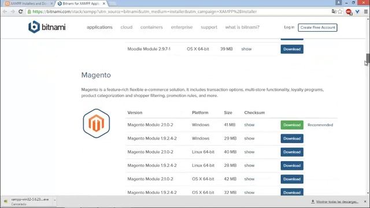
Task: Click the '39 MB' size cell
Action: pos(226,49)
